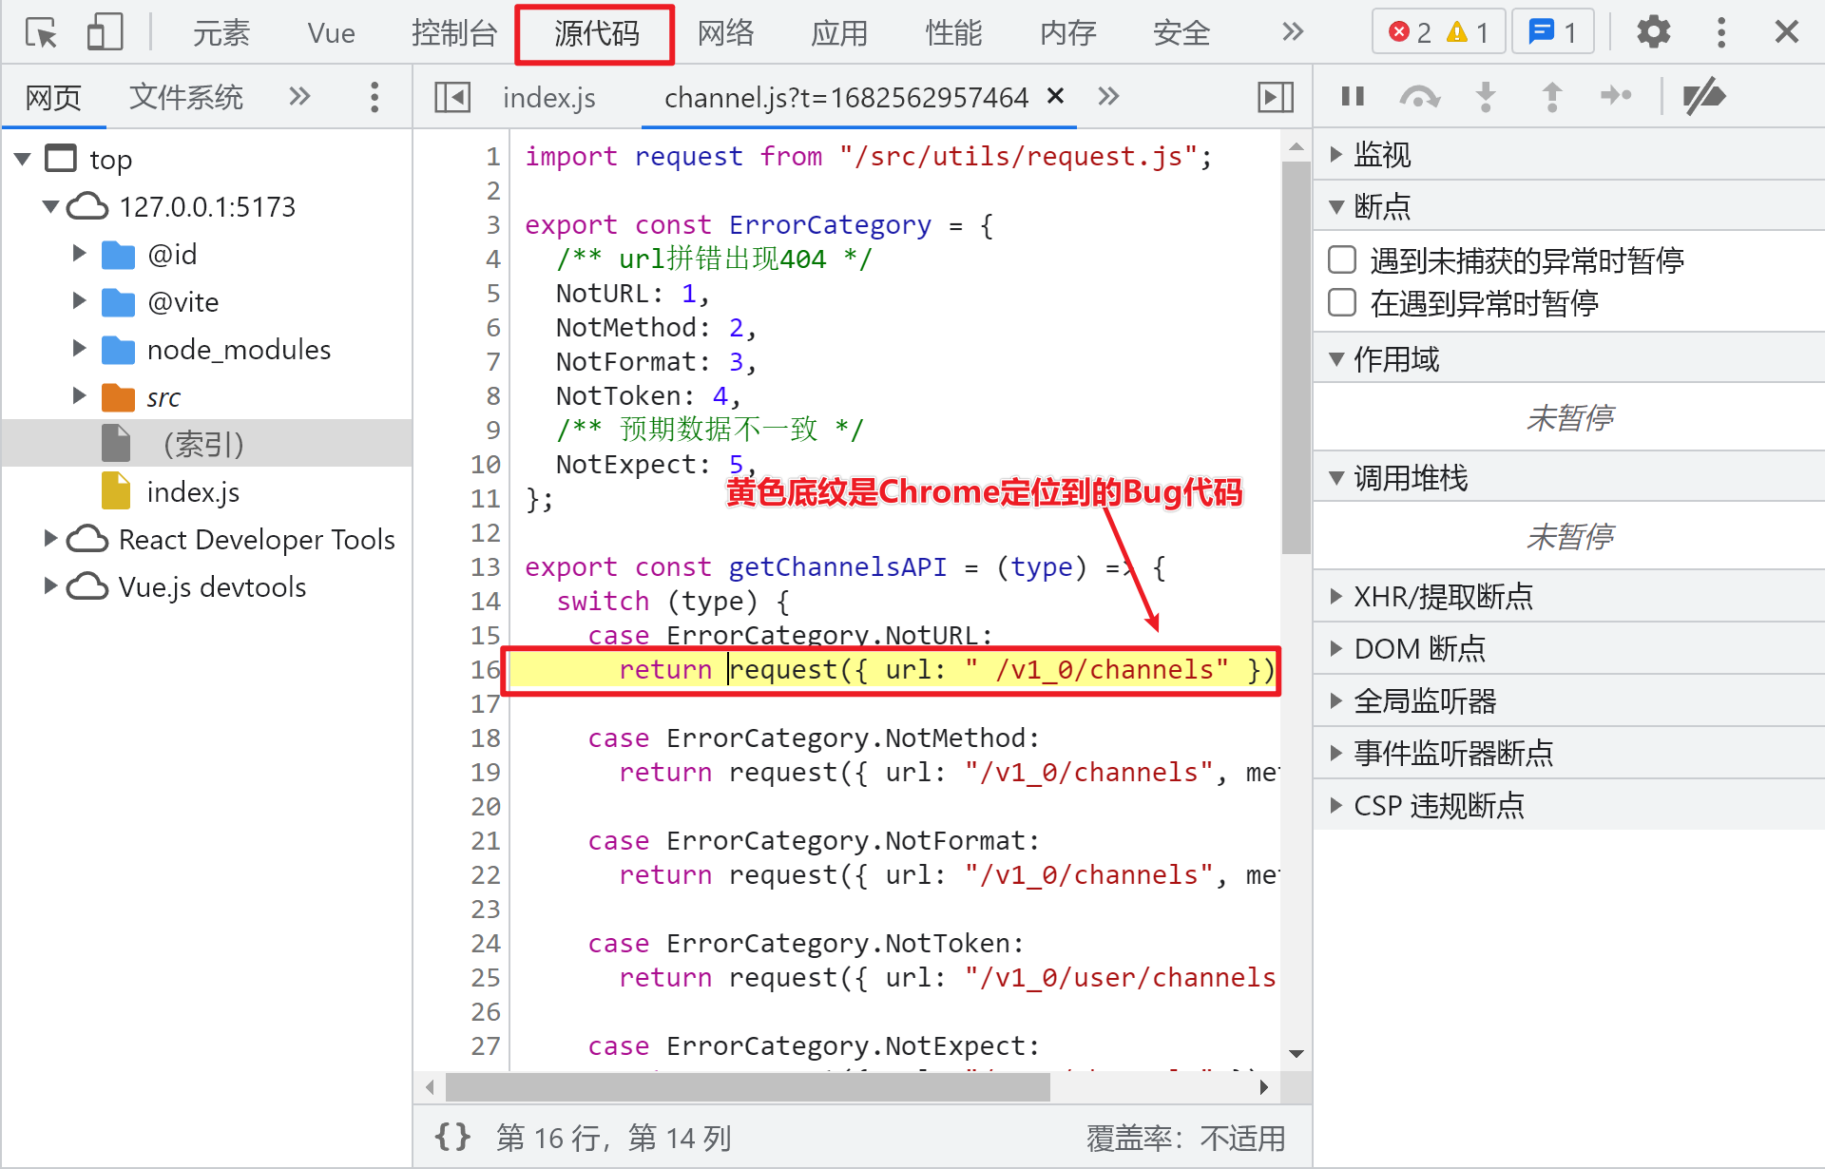Click the code editor horizontal scrollbar thumb
This screenshot has height=1169, width=1825.
point(748,1086)
